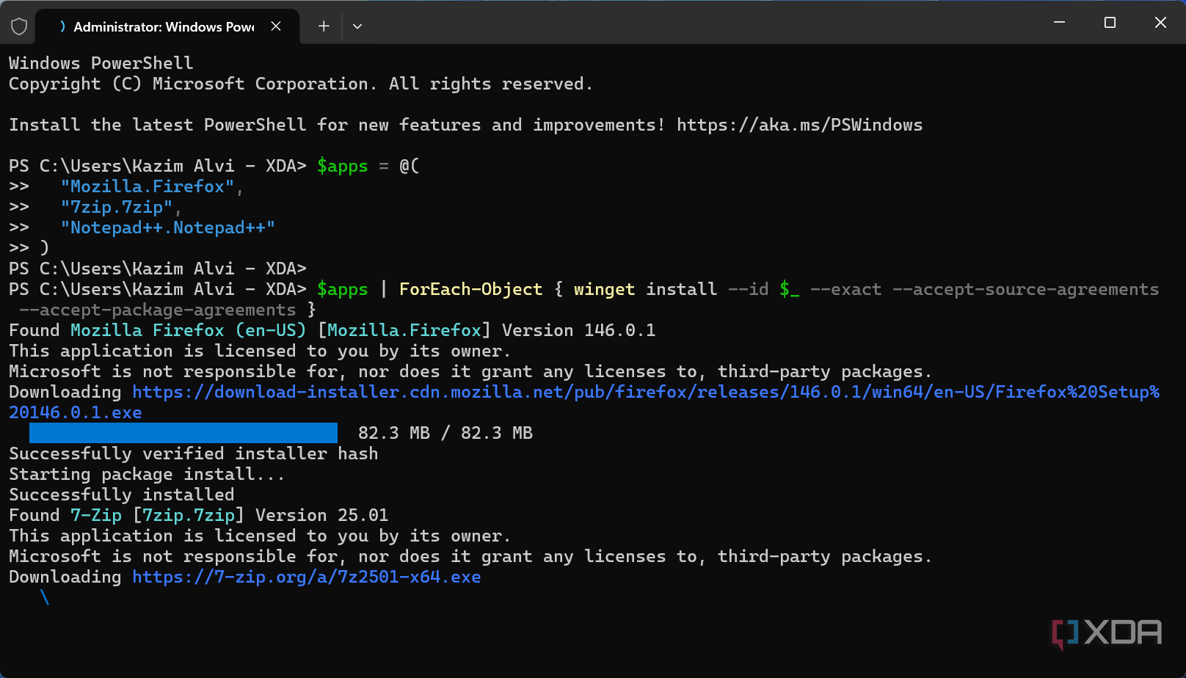
Task: Expand the new tab profile dropdown
Action: [357, 26]
